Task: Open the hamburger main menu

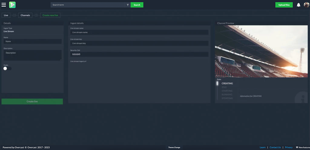Action: [4, 5]
